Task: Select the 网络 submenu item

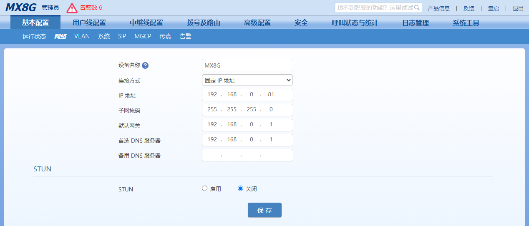Action: pos(60,36)
